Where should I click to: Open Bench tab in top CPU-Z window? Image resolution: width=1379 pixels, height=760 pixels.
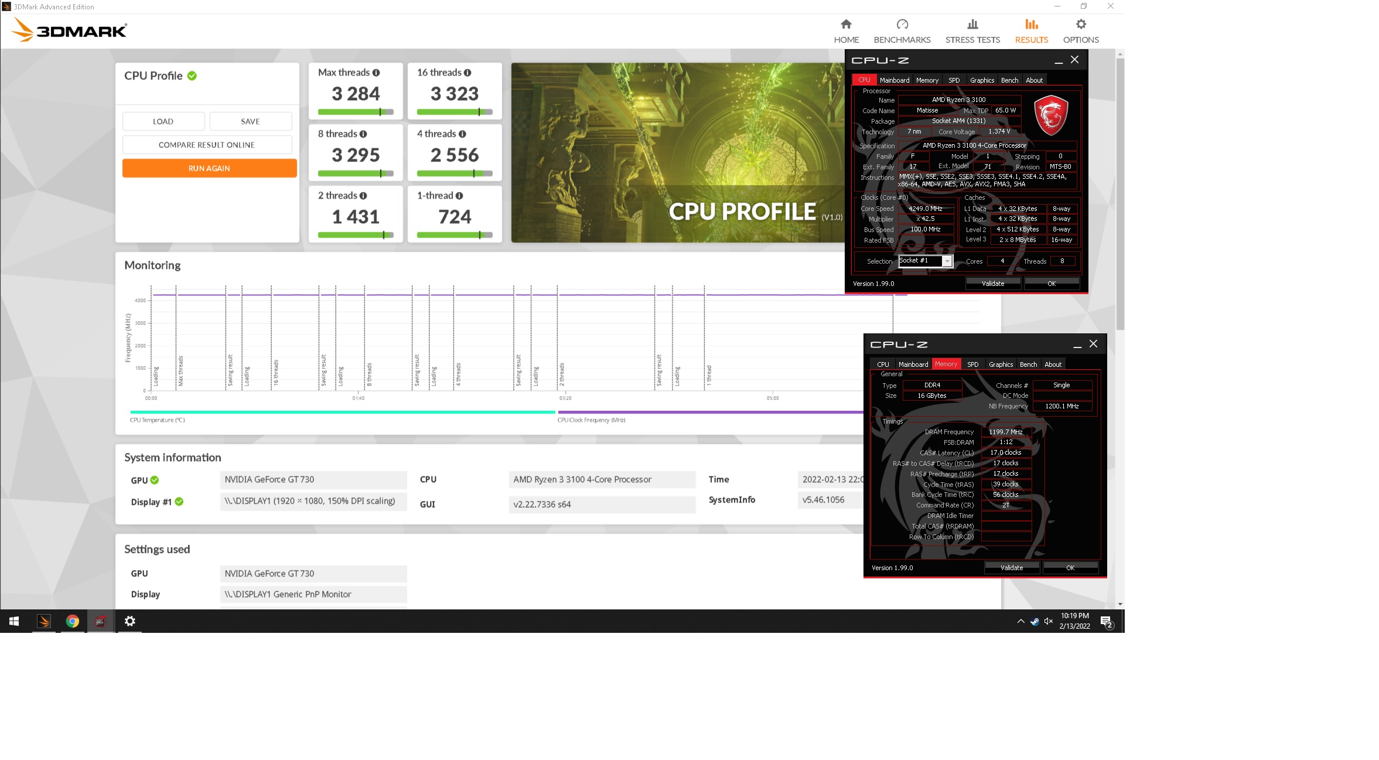(x=1009, y=80)
